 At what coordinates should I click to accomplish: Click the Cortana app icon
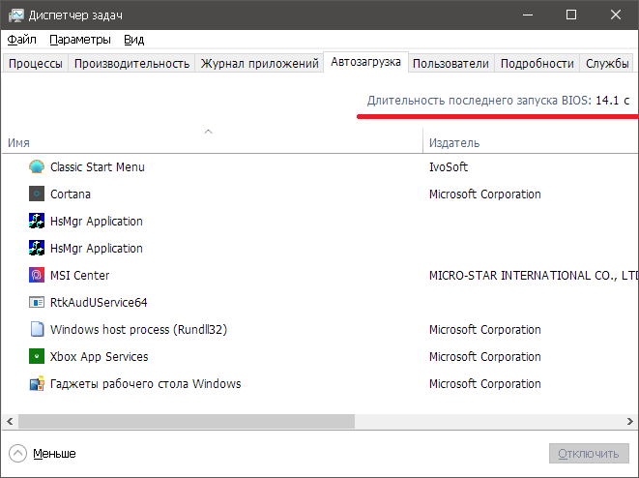click(x=37, y=194)
